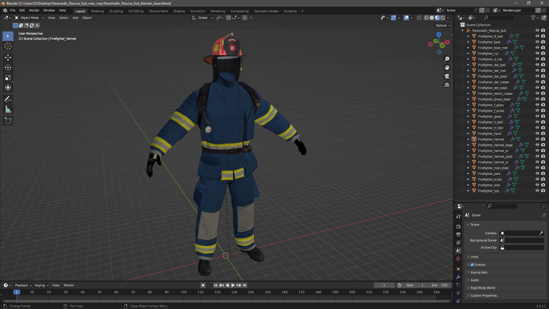Expand Firefighter_hand tree item
This screenshot has height=309, width=549.
click(x=468, y=133)
